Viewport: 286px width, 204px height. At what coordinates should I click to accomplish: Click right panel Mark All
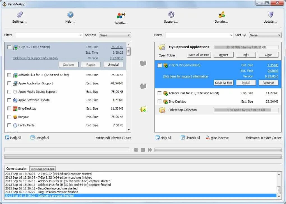[x=163, y=138]
